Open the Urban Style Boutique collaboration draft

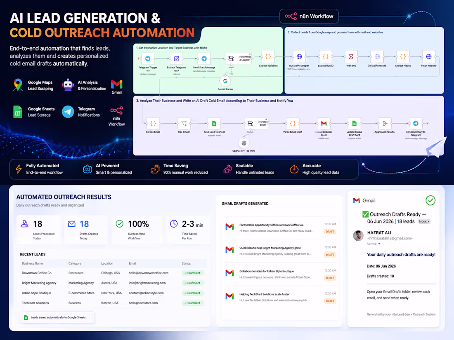point(280,274)
